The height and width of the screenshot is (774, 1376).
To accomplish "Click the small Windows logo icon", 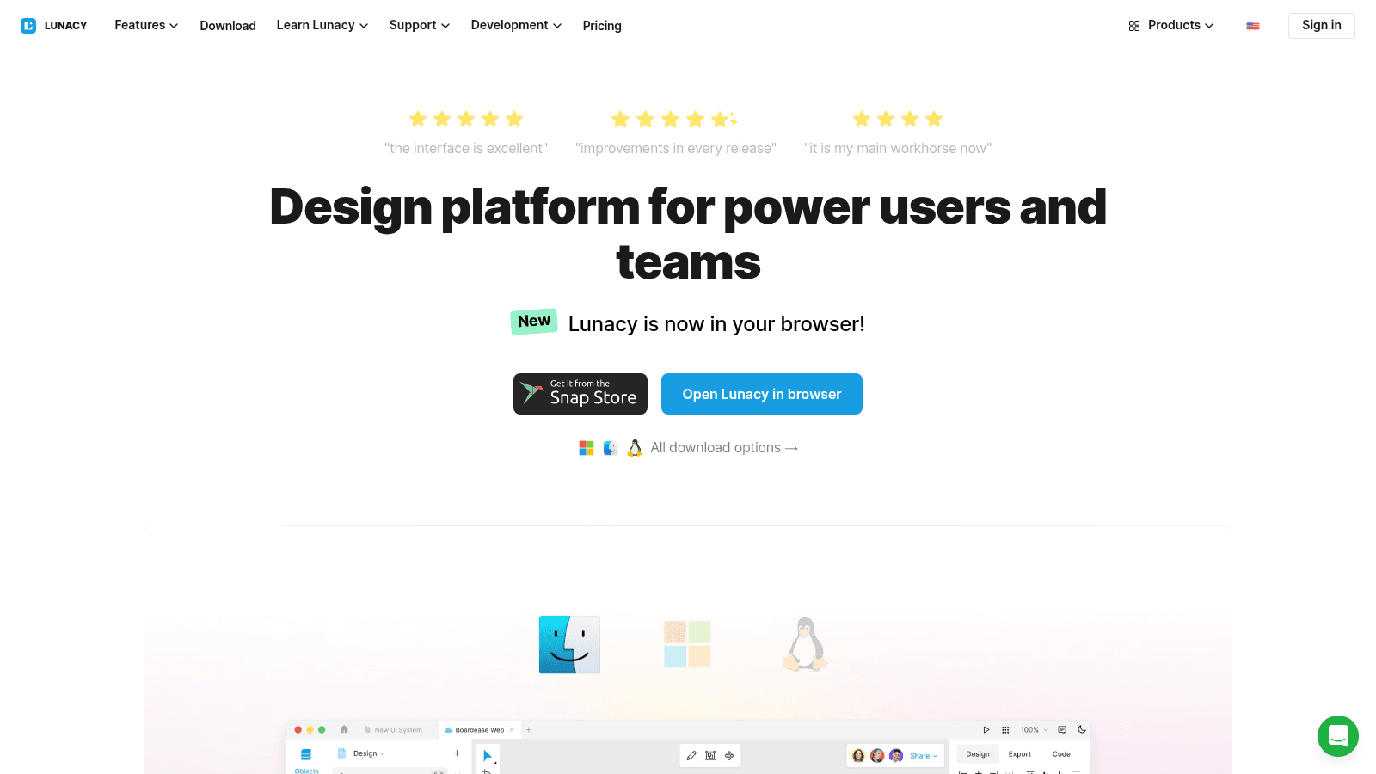I will point(587,448).
